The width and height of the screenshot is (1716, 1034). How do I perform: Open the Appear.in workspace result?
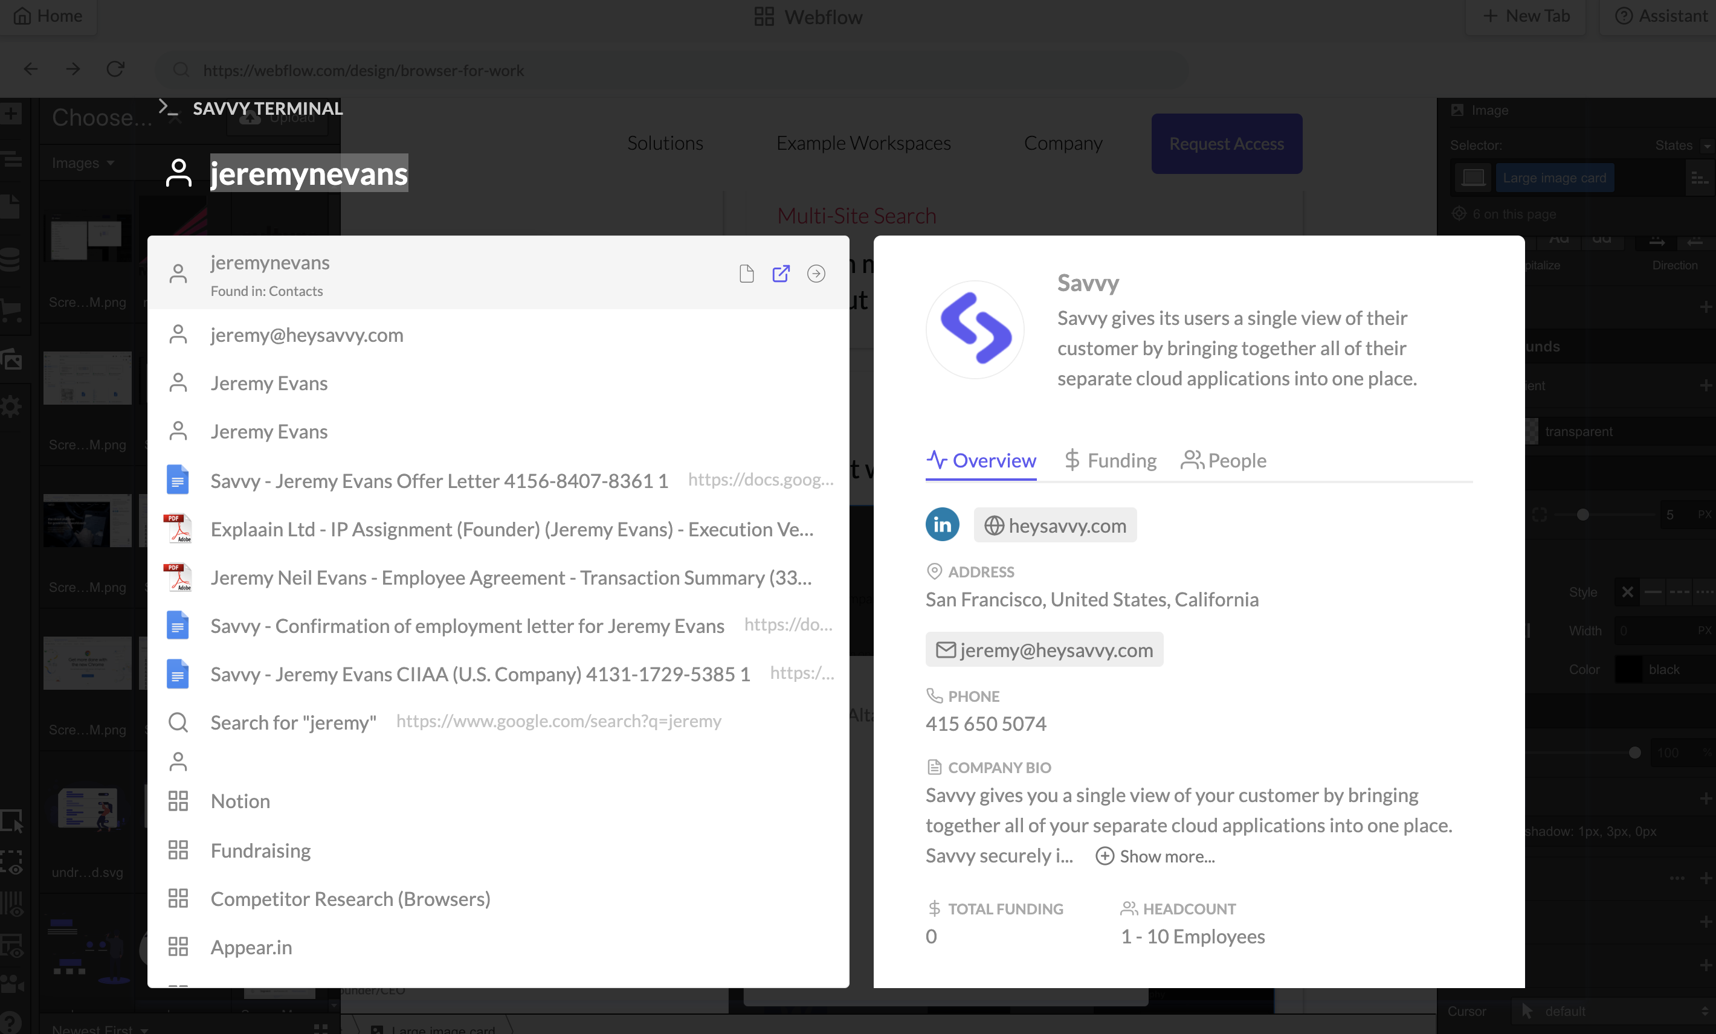[499, 947]
